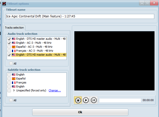Click the Titleset name text field
159x117 pixels.
click(x=80, y=16)
